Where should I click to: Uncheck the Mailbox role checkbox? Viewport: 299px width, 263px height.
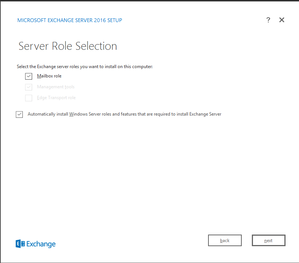28,76
